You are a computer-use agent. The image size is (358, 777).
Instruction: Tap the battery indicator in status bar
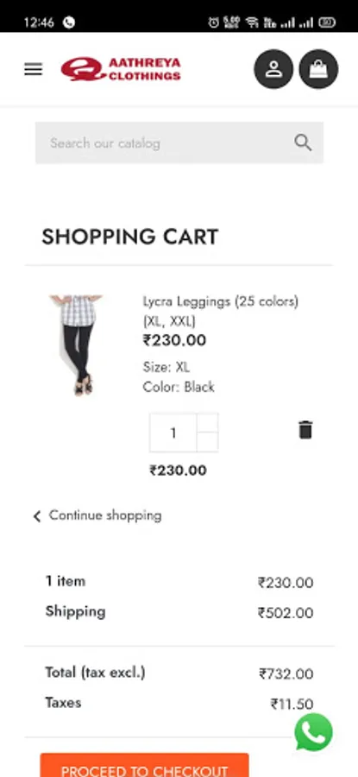click(x=327, y=22)
